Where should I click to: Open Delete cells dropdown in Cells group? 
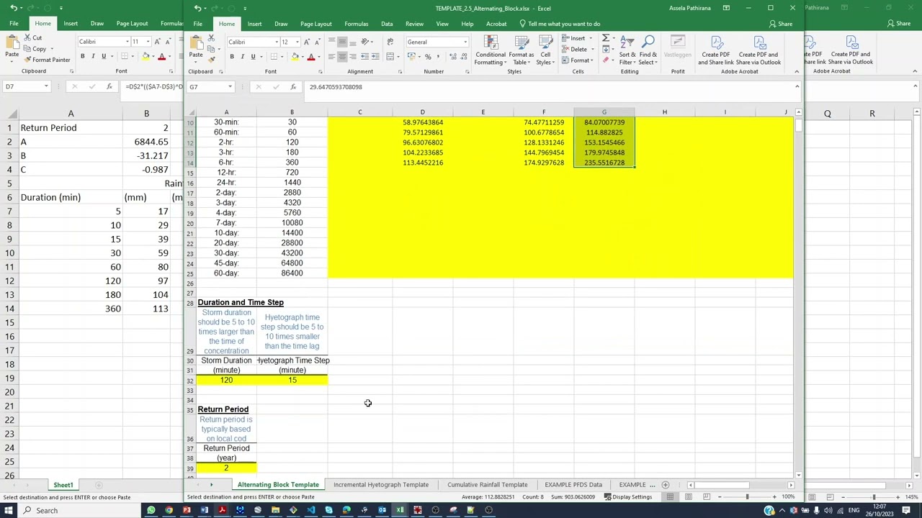point(592,50)
